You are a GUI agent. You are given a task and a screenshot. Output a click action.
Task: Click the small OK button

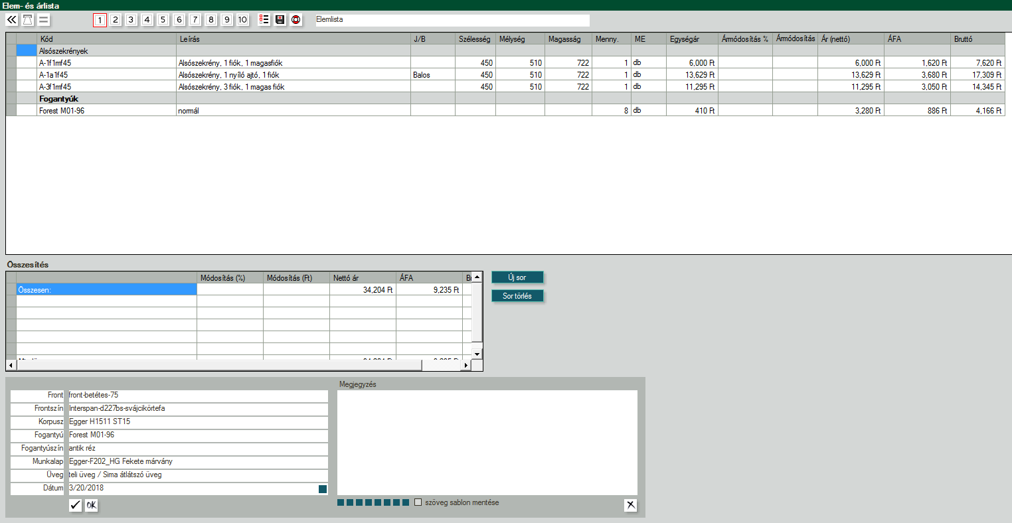(91, 506)
